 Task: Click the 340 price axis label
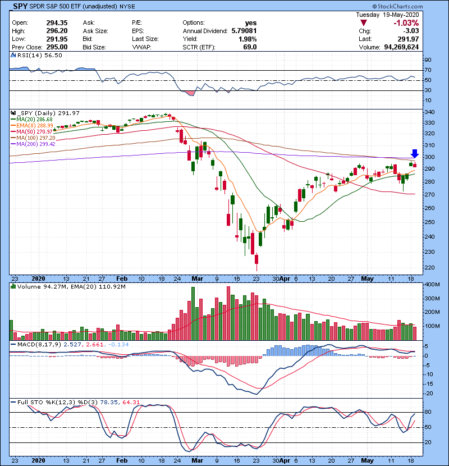point(430,112)
